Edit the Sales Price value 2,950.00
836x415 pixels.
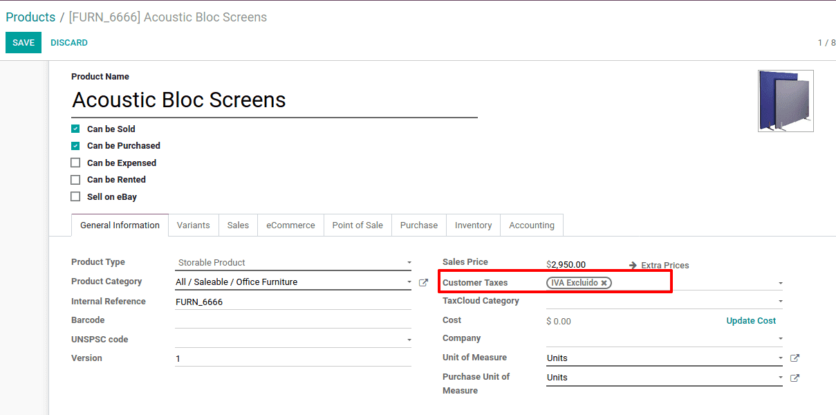tap(568, 265)
